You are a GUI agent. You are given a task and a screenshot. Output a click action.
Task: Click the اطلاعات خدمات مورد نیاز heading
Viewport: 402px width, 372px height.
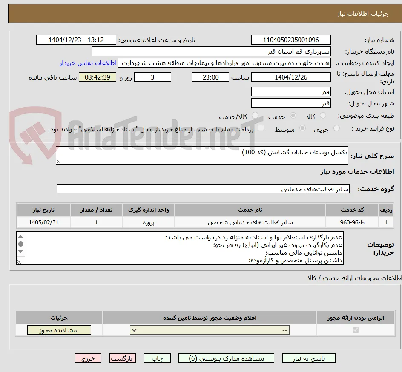[x=357, y=171]
